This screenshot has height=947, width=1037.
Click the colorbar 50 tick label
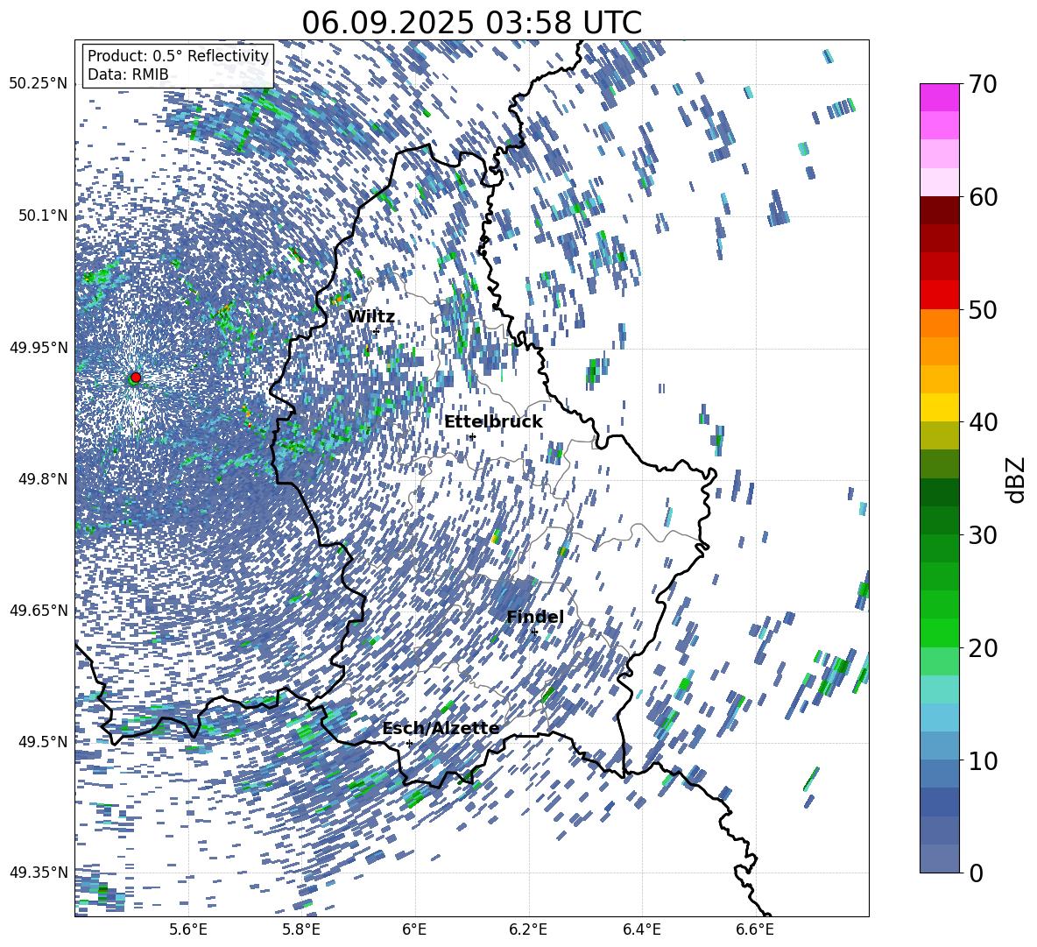[x=983, y=309]
